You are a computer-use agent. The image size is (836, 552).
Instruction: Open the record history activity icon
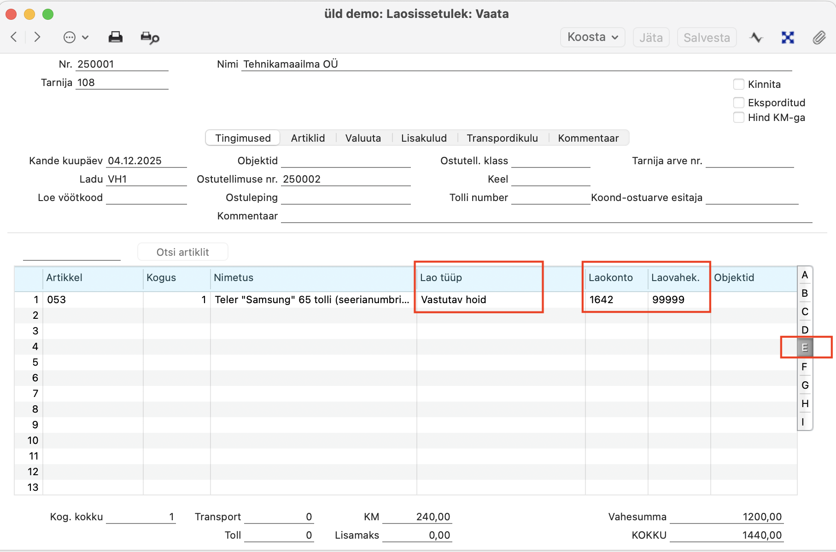click(x=756, y=37)
